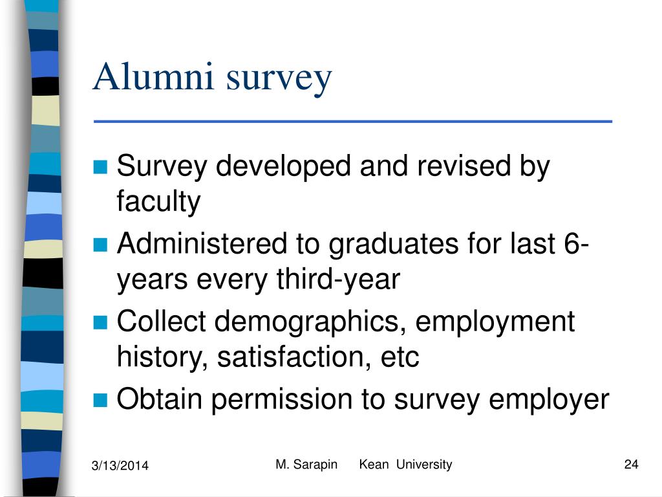Click the 'M. Sarapin' author footer text
662x497 pixels.
pyautogui.click(x=306, y=465)
